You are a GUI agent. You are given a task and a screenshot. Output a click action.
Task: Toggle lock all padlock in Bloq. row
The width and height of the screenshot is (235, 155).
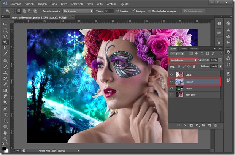tap(194, 66)
